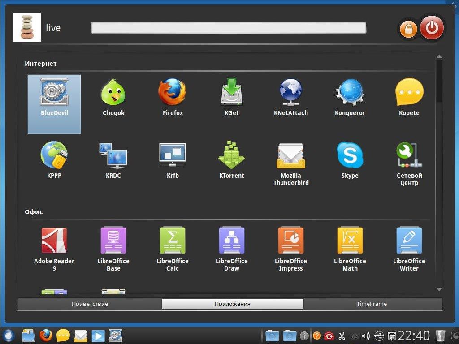
Task: Open LibreOffice Writer
Action: pyautogui.click(x=409, y=249)
